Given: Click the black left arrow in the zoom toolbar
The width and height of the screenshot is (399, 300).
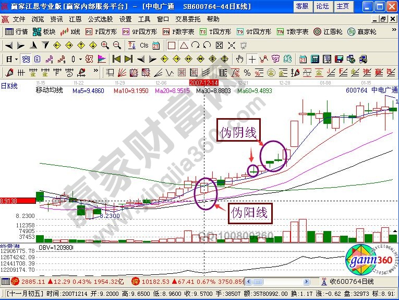Looking at the screenshot, I should (x=9, y=45).
